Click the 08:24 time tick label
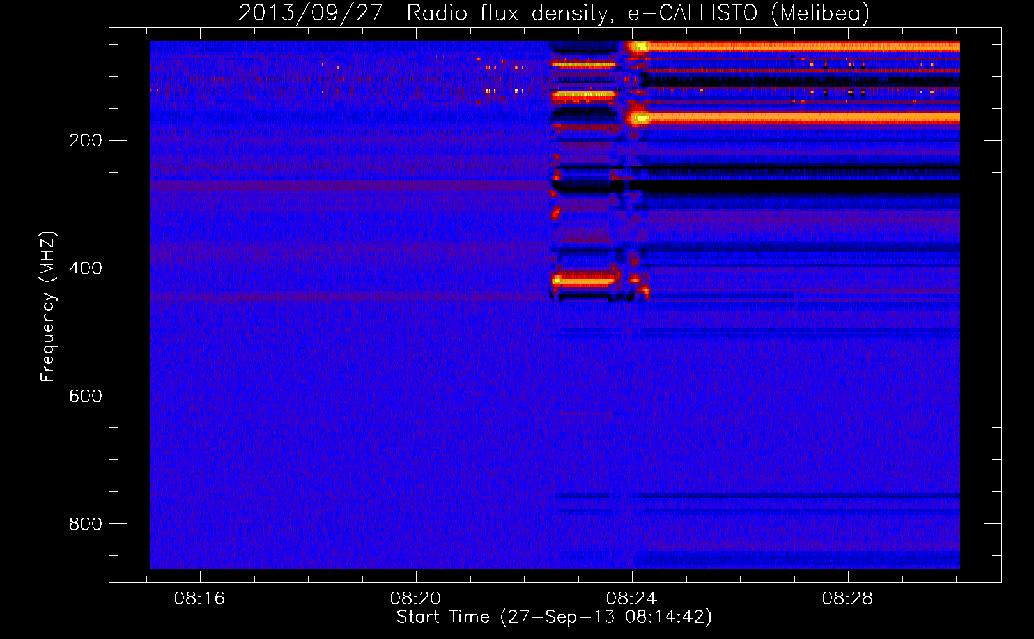Image resolution: width=1034 pixels, height=639 pixels. pyautogui.click(x=632, y=599)
